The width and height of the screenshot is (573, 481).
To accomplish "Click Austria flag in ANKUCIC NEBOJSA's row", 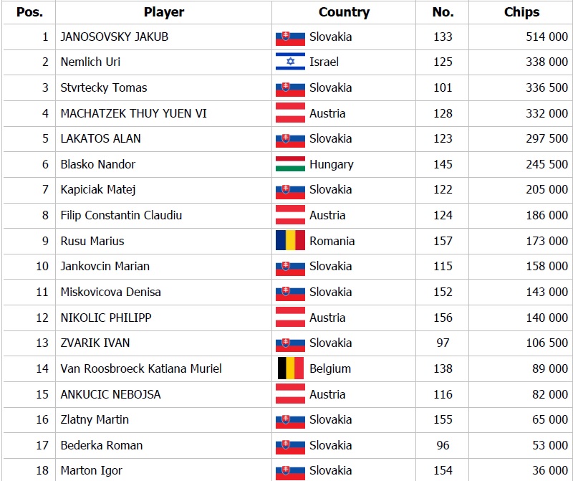I will tap(290, 394).
